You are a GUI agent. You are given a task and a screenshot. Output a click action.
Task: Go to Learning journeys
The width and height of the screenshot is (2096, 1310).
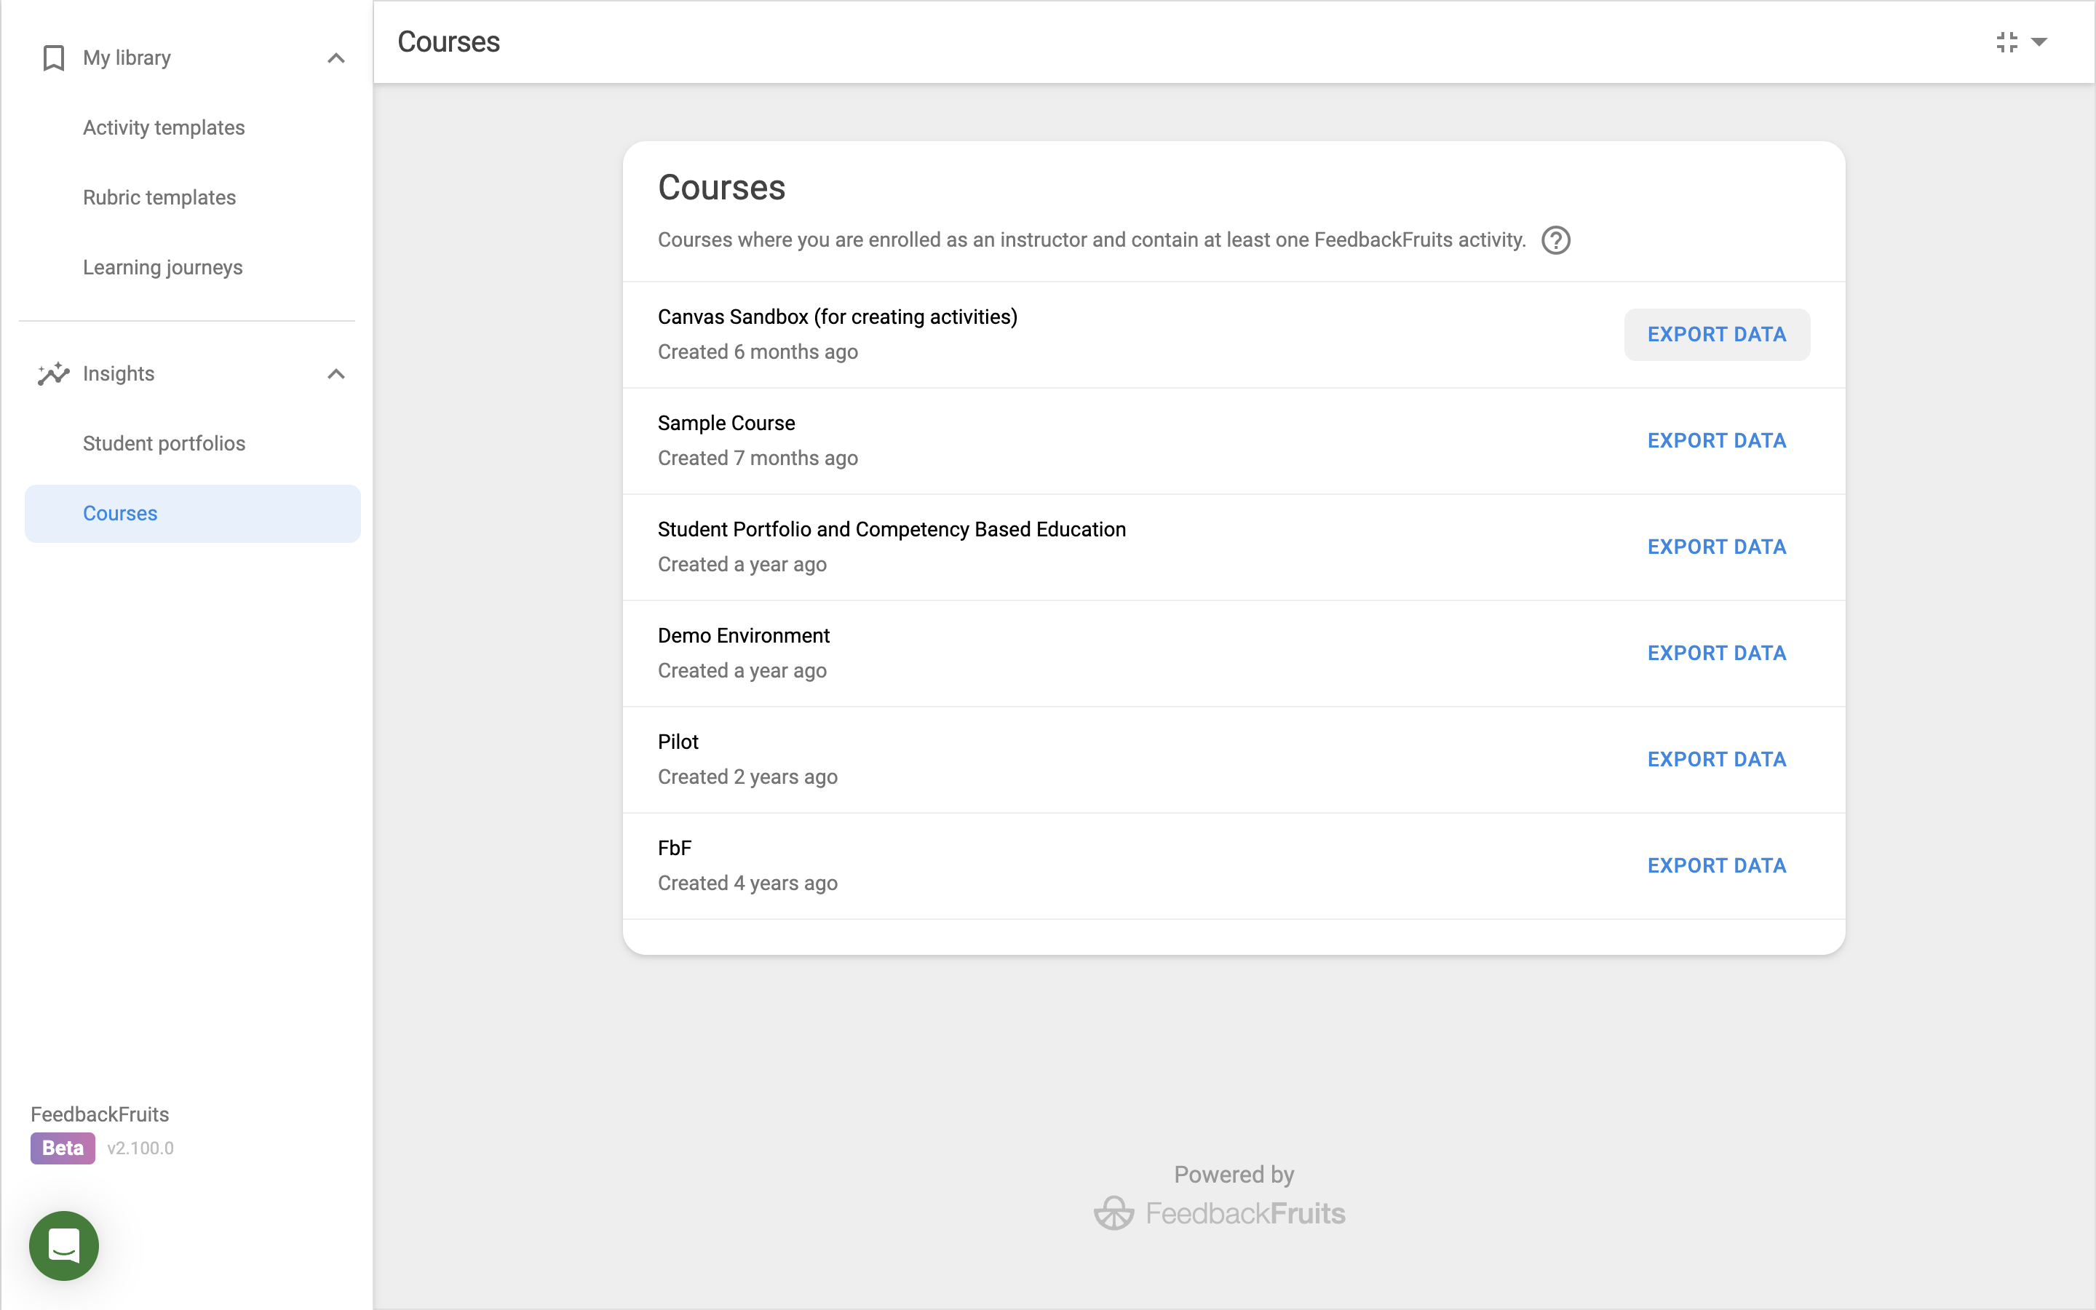pos(163,268)
